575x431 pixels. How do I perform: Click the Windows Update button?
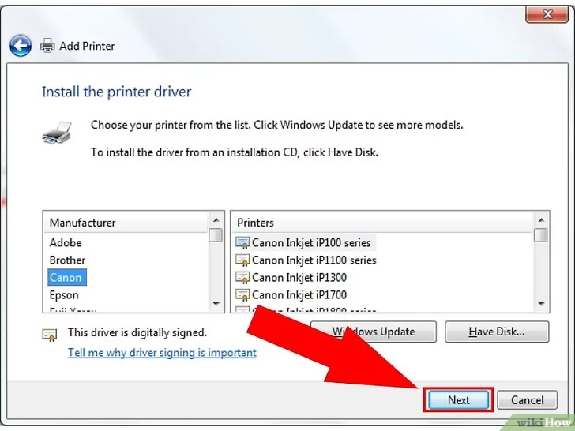point(374,332)
